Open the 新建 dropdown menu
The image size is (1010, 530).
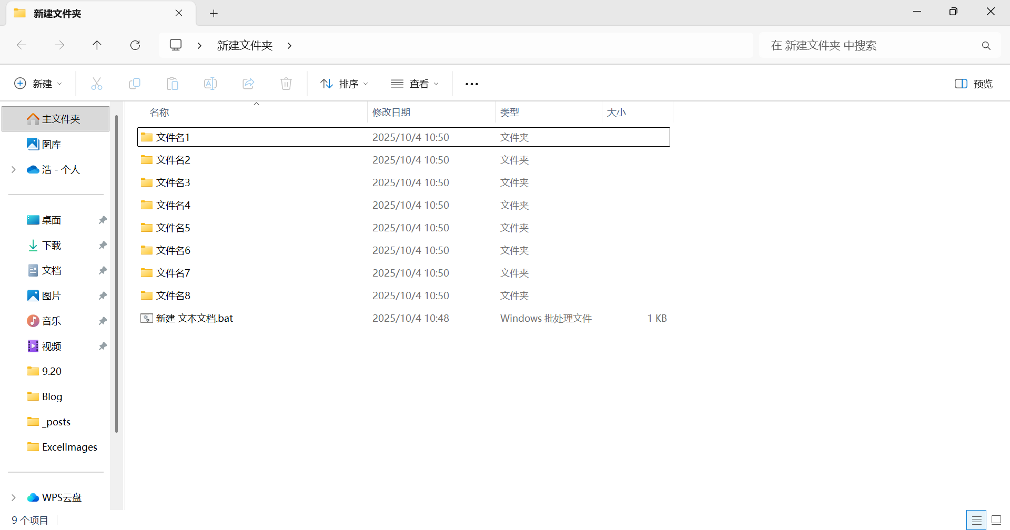(38, 84)
